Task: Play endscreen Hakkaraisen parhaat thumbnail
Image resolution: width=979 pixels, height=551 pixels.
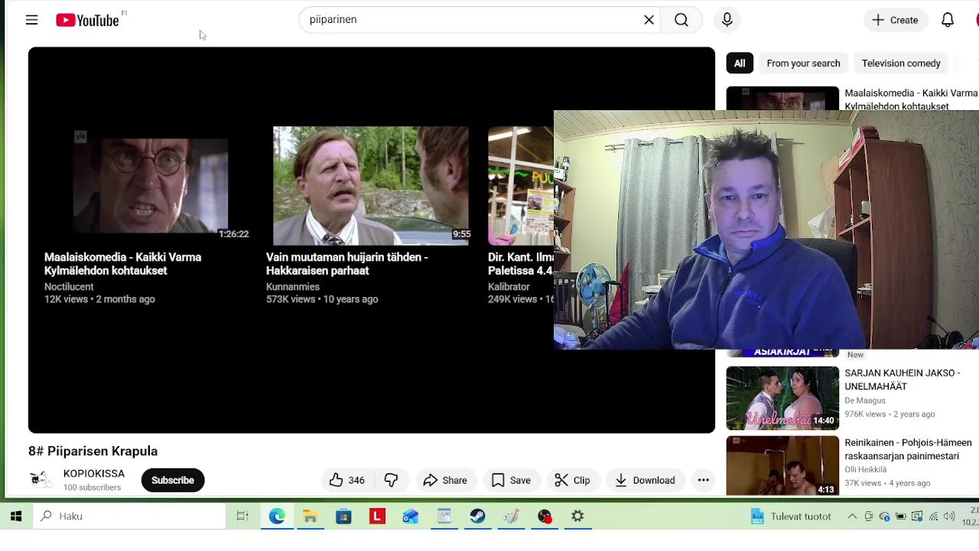Action: pyautogui.click(x=371, y=186)
